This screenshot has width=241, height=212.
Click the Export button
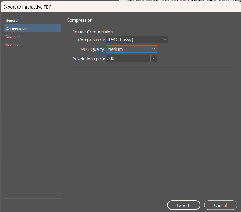pos(184,205)
